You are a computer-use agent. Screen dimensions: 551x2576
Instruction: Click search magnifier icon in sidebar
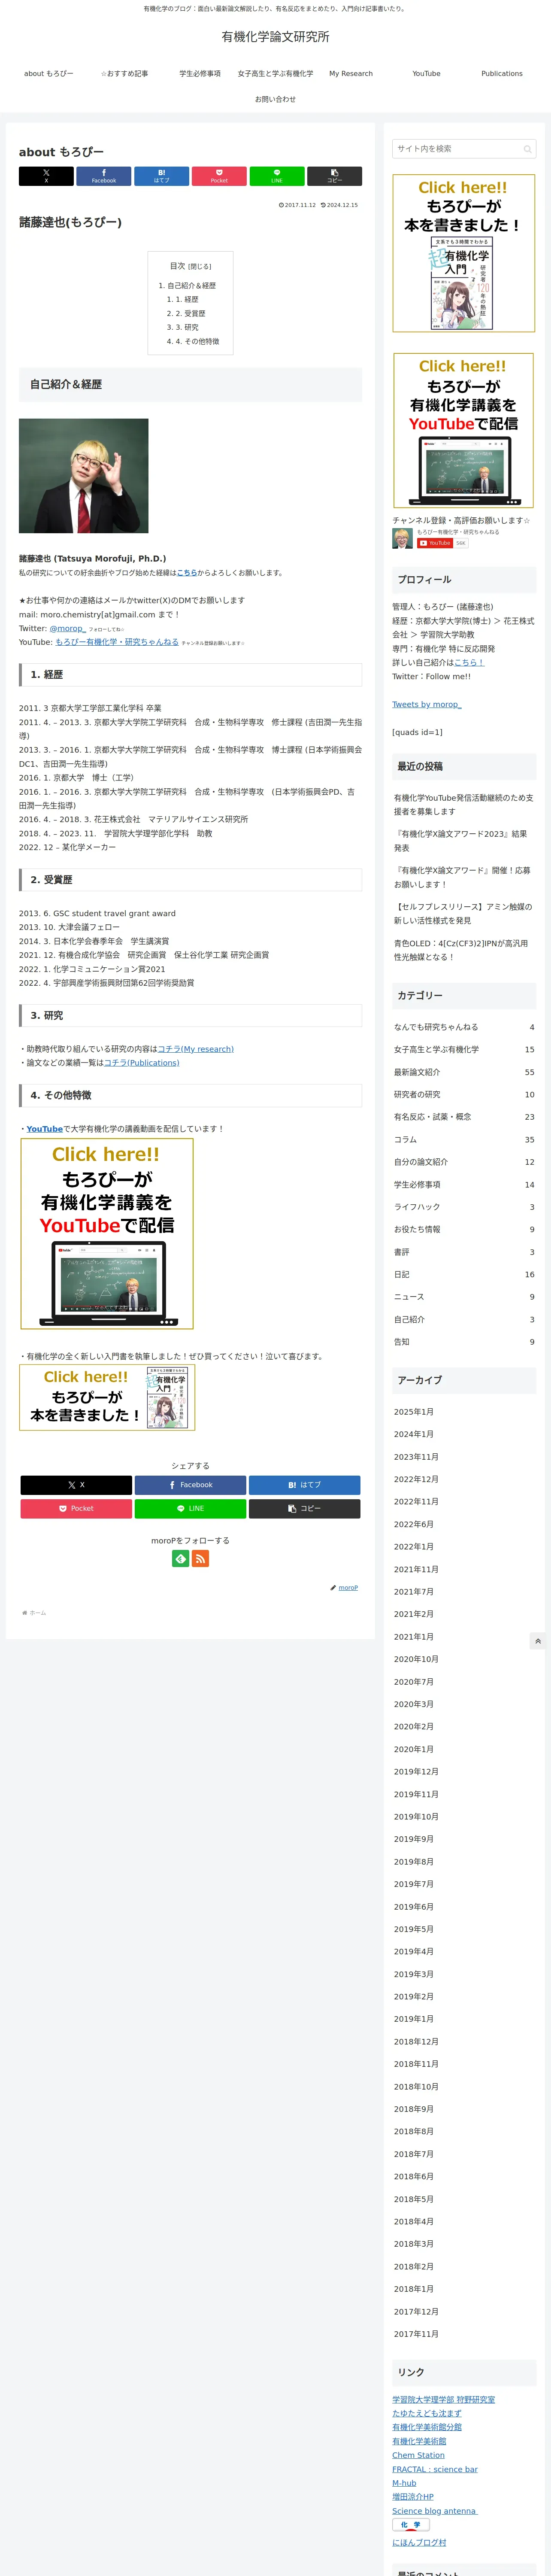coord(527,149)
